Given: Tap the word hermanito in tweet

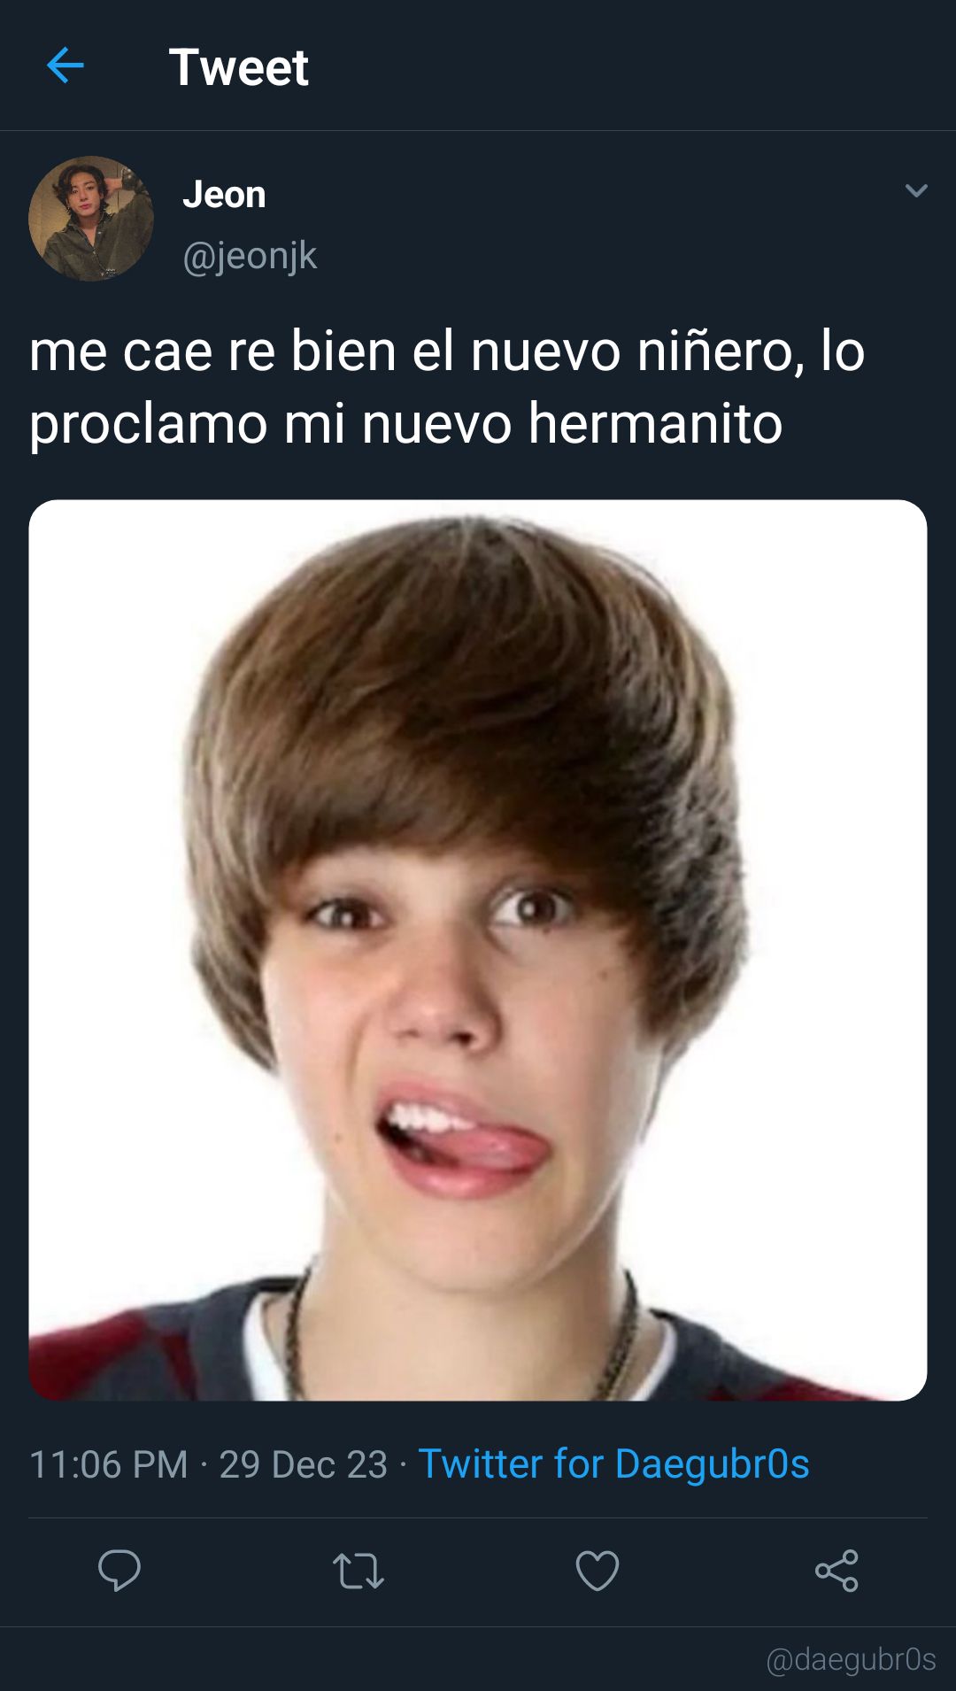Looking at the screenshot, I should [656, 422].
